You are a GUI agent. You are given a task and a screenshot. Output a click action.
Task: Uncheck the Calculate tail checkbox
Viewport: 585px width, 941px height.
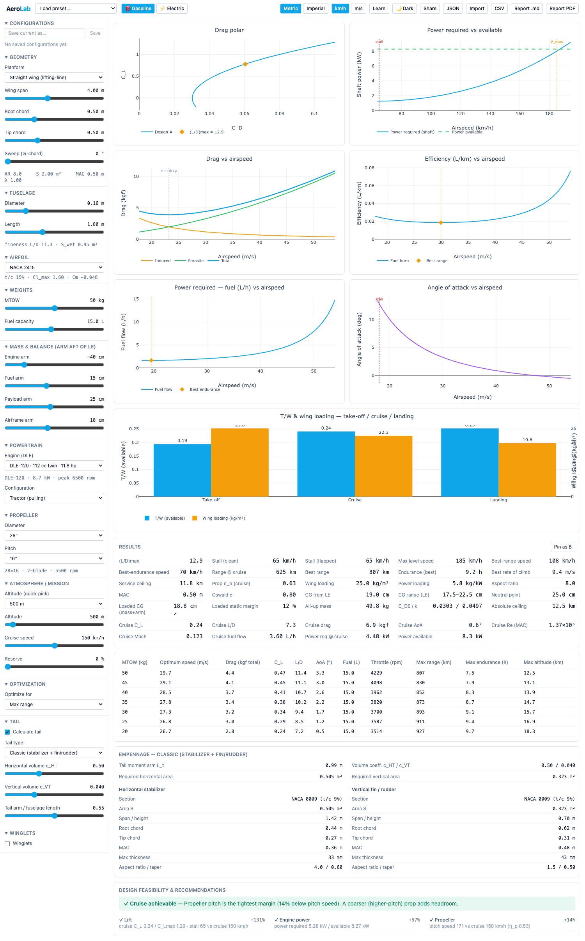click(7, 732)
